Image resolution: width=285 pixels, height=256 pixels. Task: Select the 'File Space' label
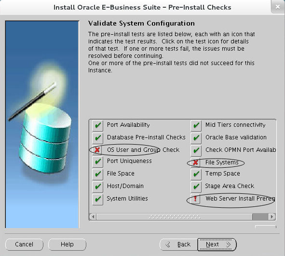(121, 174)
